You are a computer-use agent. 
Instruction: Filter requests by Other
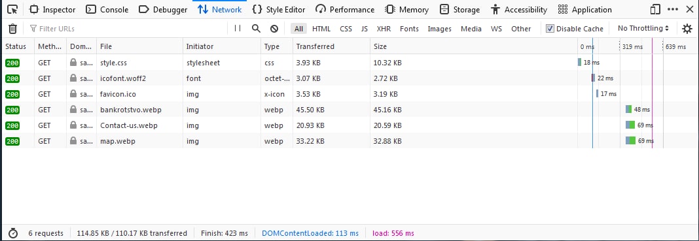click(x=521, y=29)
